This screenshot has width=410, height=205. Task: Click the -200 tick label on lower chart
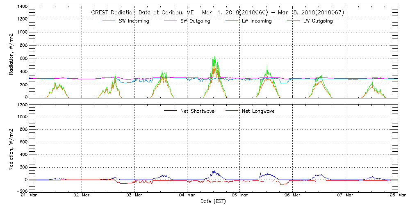coord(21,191)
